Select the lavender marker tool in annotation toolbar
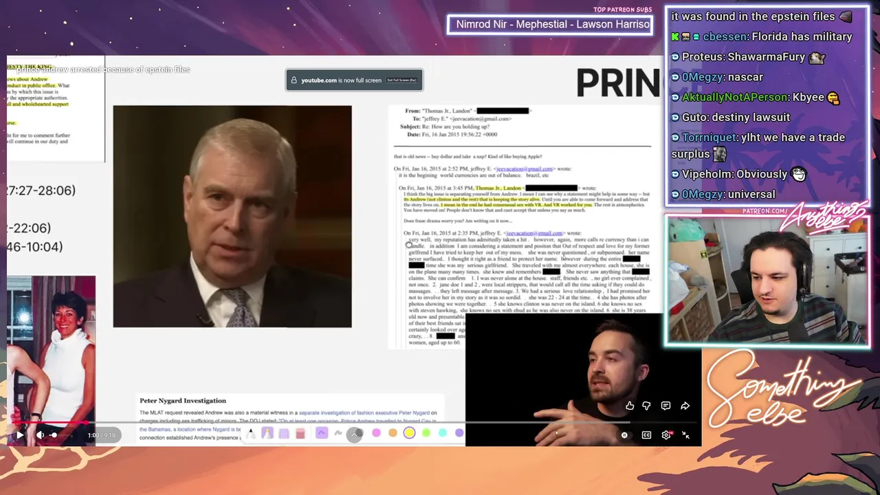The width and height of the screenshot is (880, 495). point(284,432)
